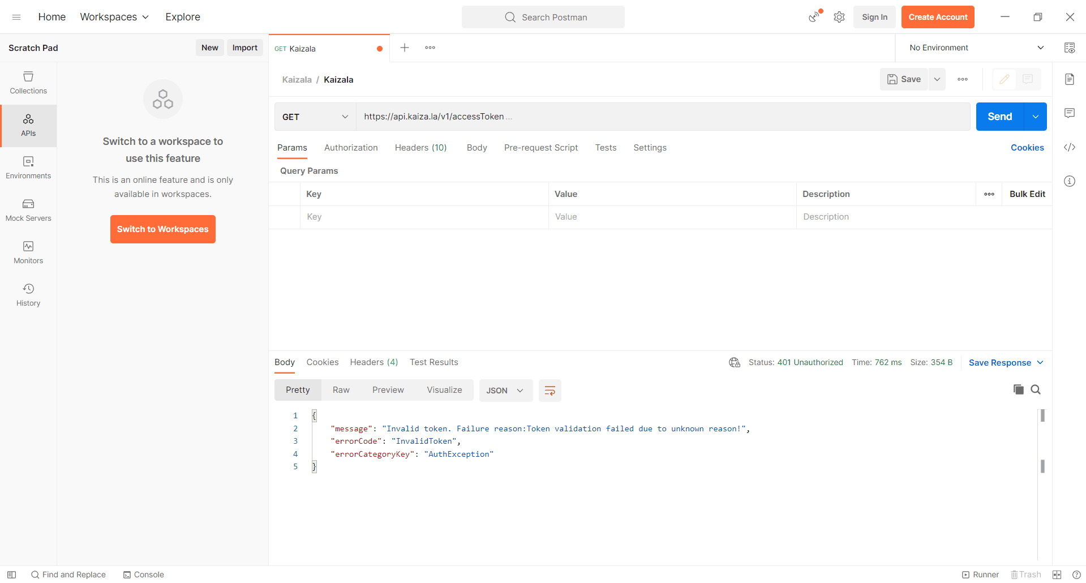The height and width of the screenshot is (583, 1086).
Task: Switch response view to Raw
Action: pyautogui.click(x=341, y=390)
